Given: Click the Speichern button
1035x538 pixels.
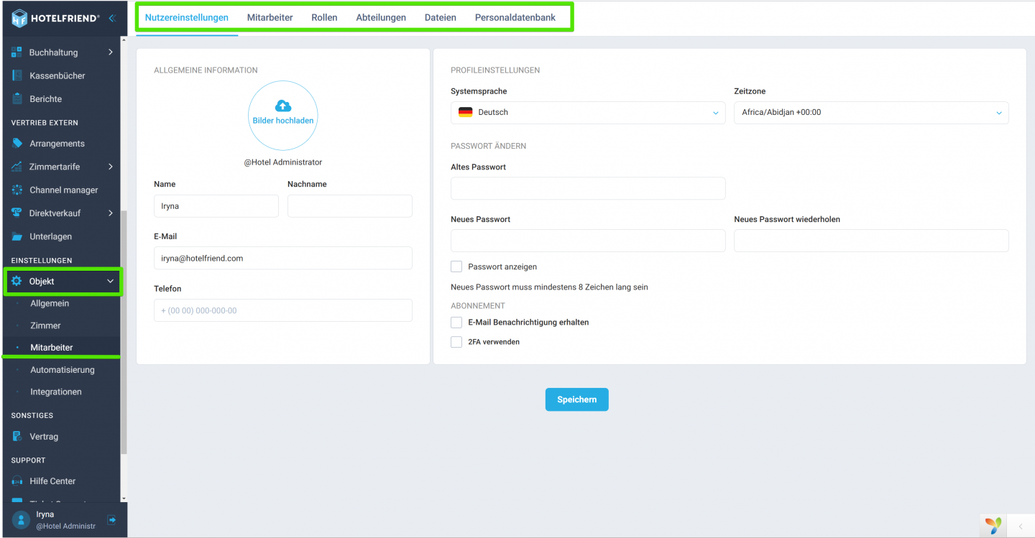Looking at the screenshot, I should coord(576,399).
